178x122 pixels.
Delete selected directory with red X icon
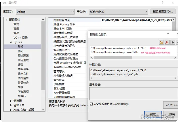167,43
